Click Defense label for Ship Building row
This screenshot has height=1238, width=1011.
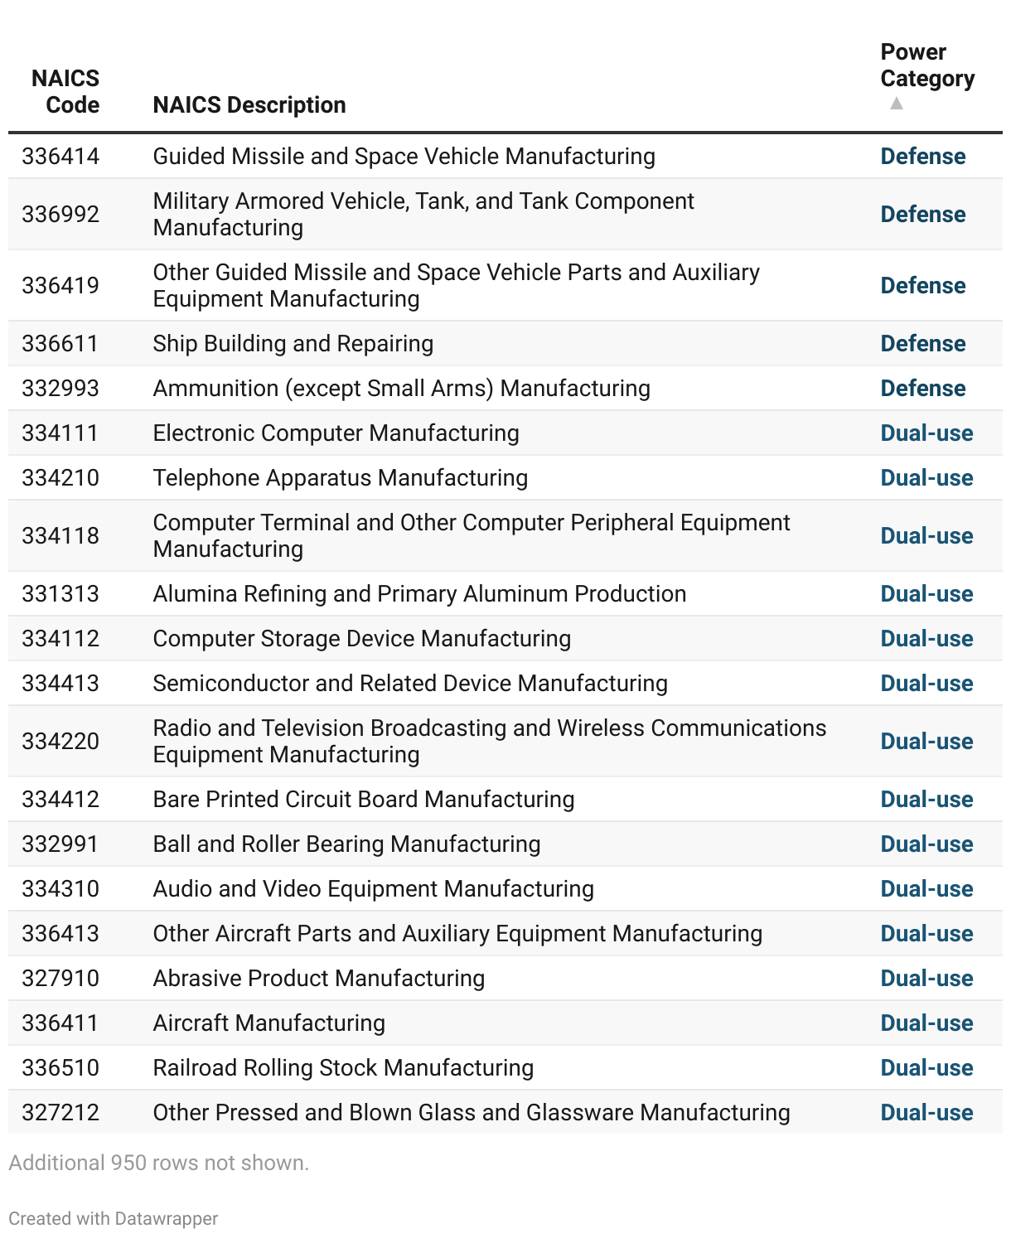coord(922,344)
